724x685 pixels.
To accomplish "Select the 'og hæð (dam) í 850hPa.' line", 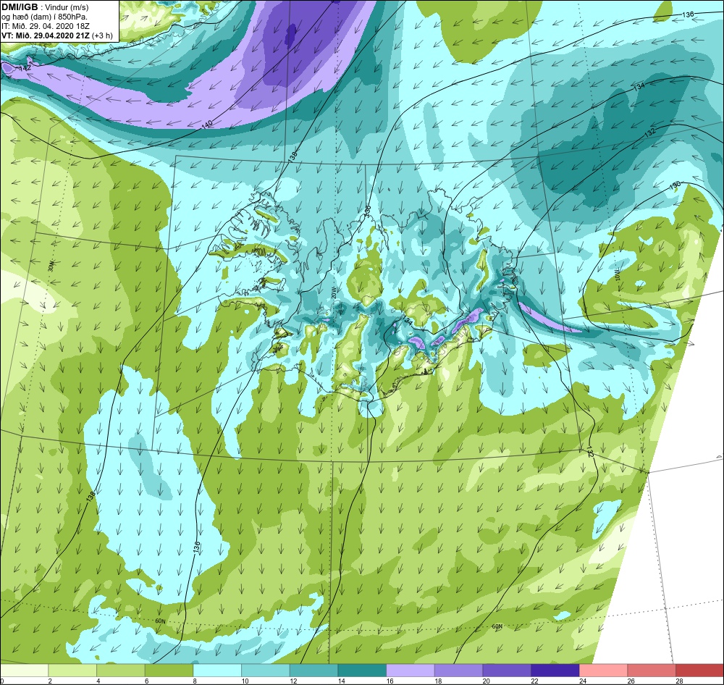I will click(x=45, y=17).
